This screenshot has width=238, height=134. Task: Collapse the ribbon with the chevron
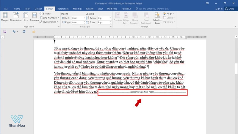coord(235,27)
